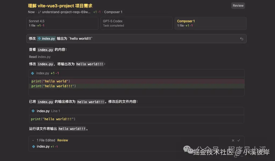Click the removed line print("hello world")
275x161 pixels.
tap(137, 81)
